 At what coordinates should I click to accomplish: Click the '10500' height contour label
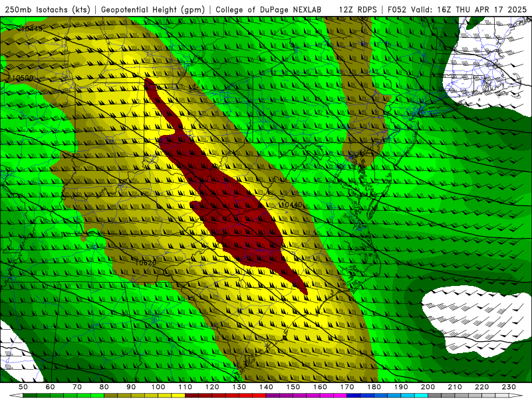tap(23, 78)
